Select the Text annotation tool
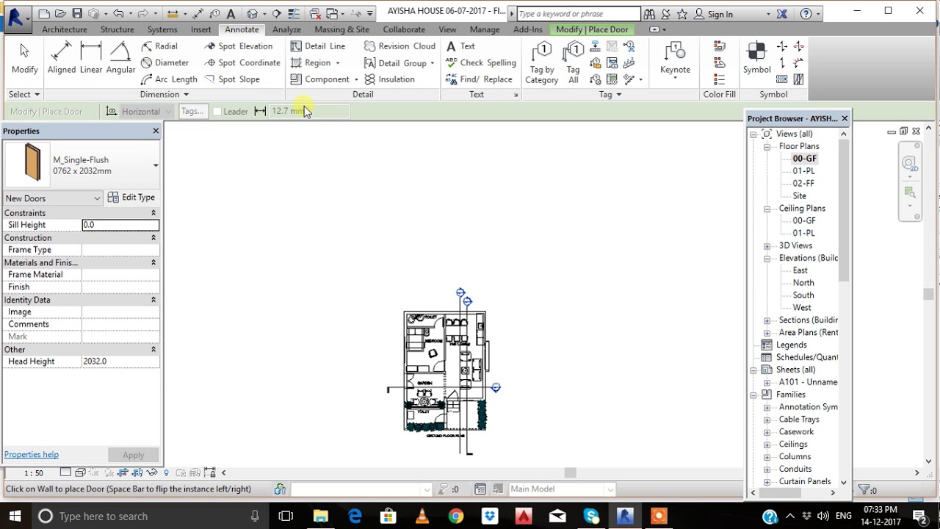This screenshot has width=940, height=529. 460,46
